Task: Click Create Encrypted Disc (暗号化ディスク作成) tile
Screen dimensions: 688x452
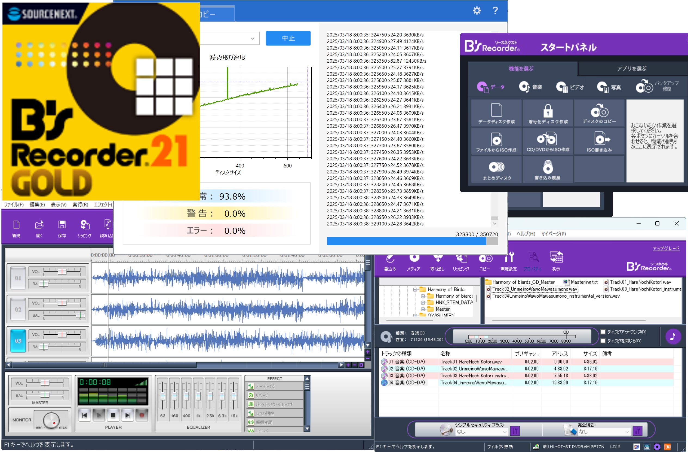Action: tap(548, 113)
